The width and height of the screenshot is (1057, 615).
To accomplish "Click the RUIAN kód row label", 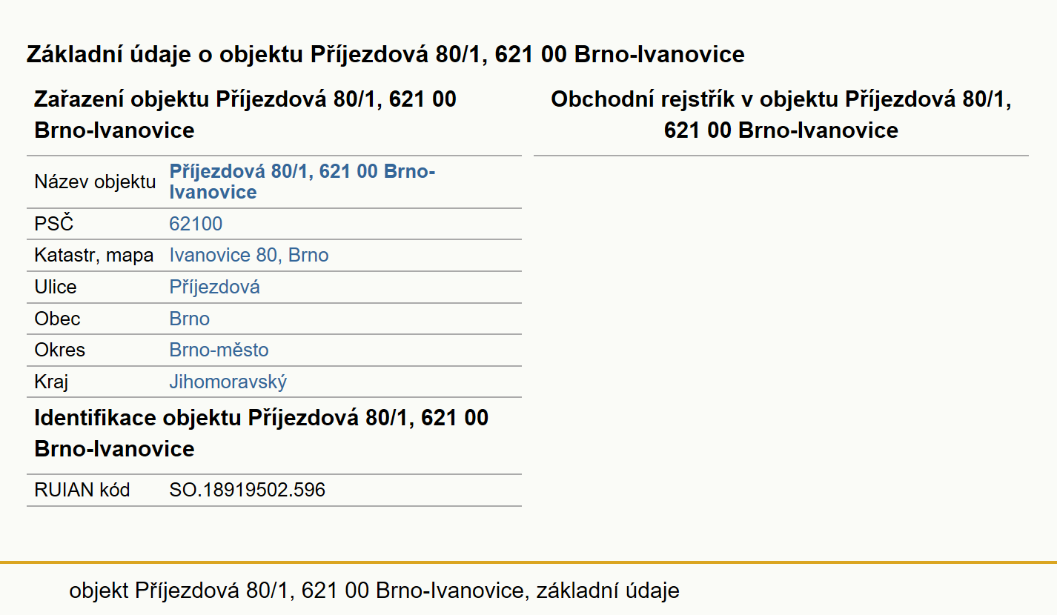I will coord(82,490).
